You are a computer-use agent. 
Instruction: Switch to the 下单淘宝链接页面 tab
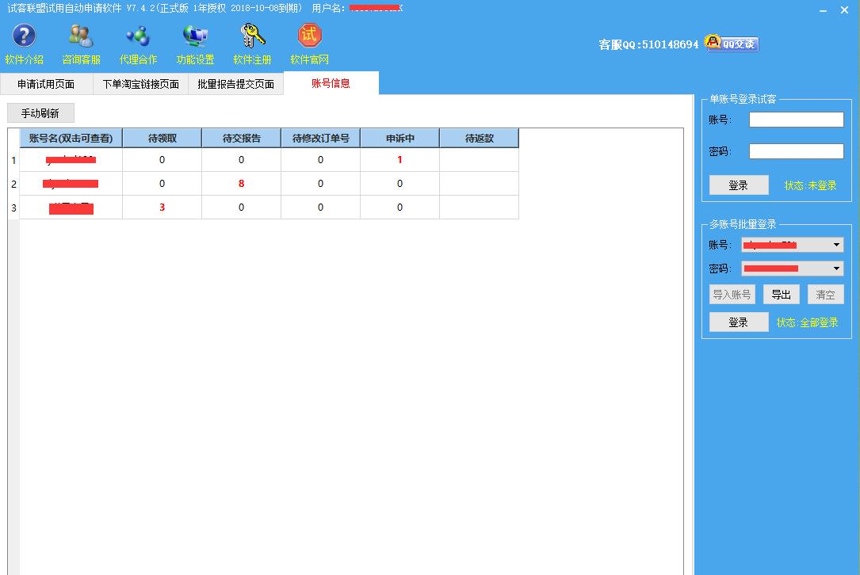140,84
